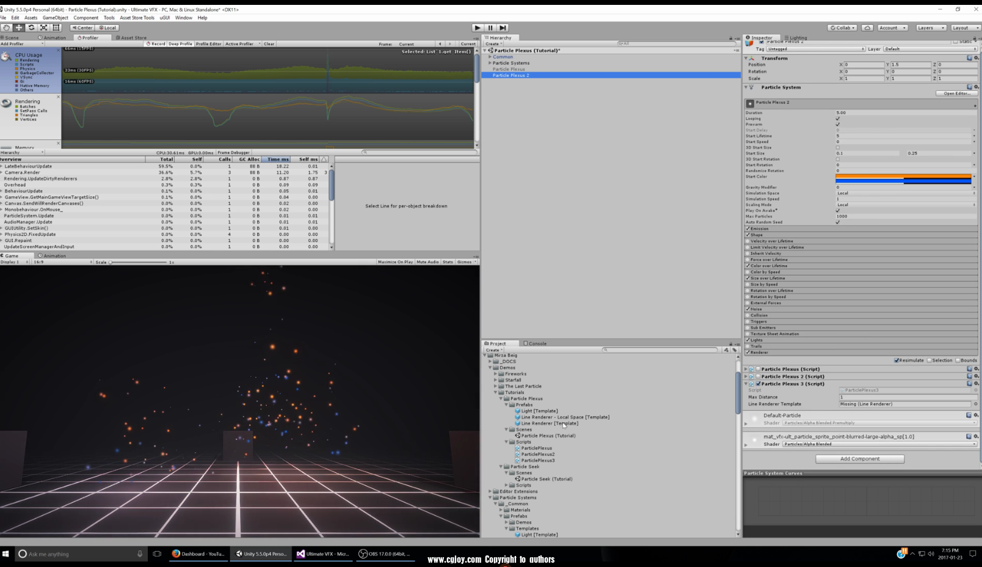This screenshot has width=982, height=567.
Task: Open Add Profiler dropdown
Action: coord(22,44)
